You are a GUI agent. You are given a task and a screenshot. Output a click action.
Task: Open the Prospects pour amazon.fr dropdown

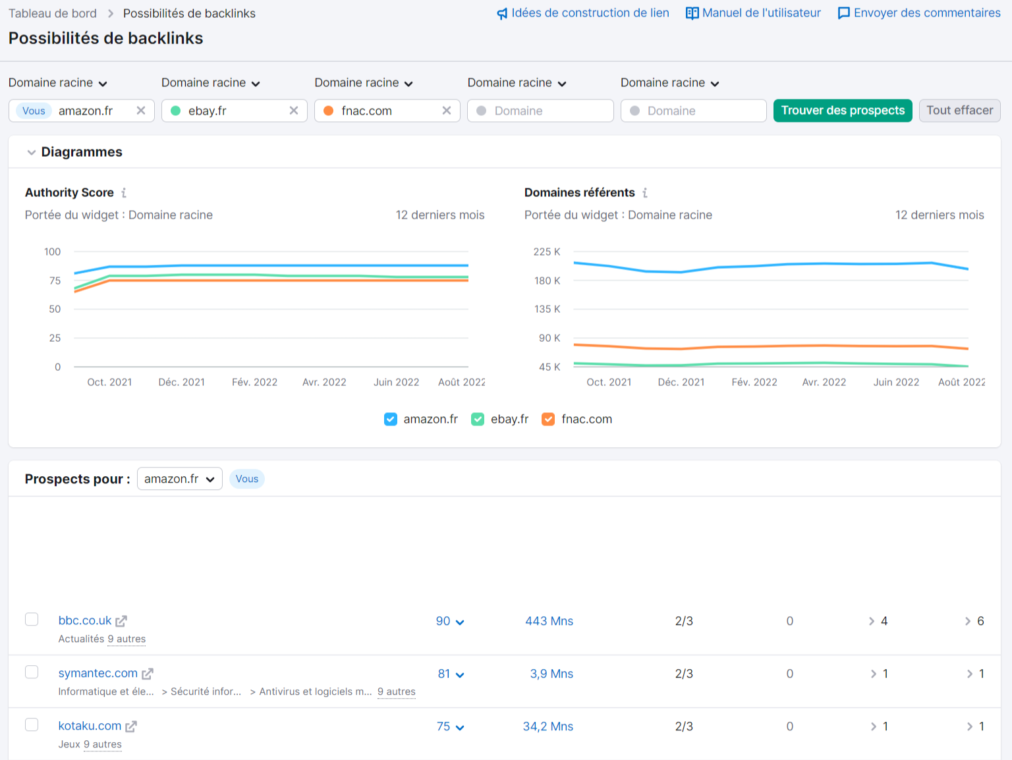pos(180,479)
